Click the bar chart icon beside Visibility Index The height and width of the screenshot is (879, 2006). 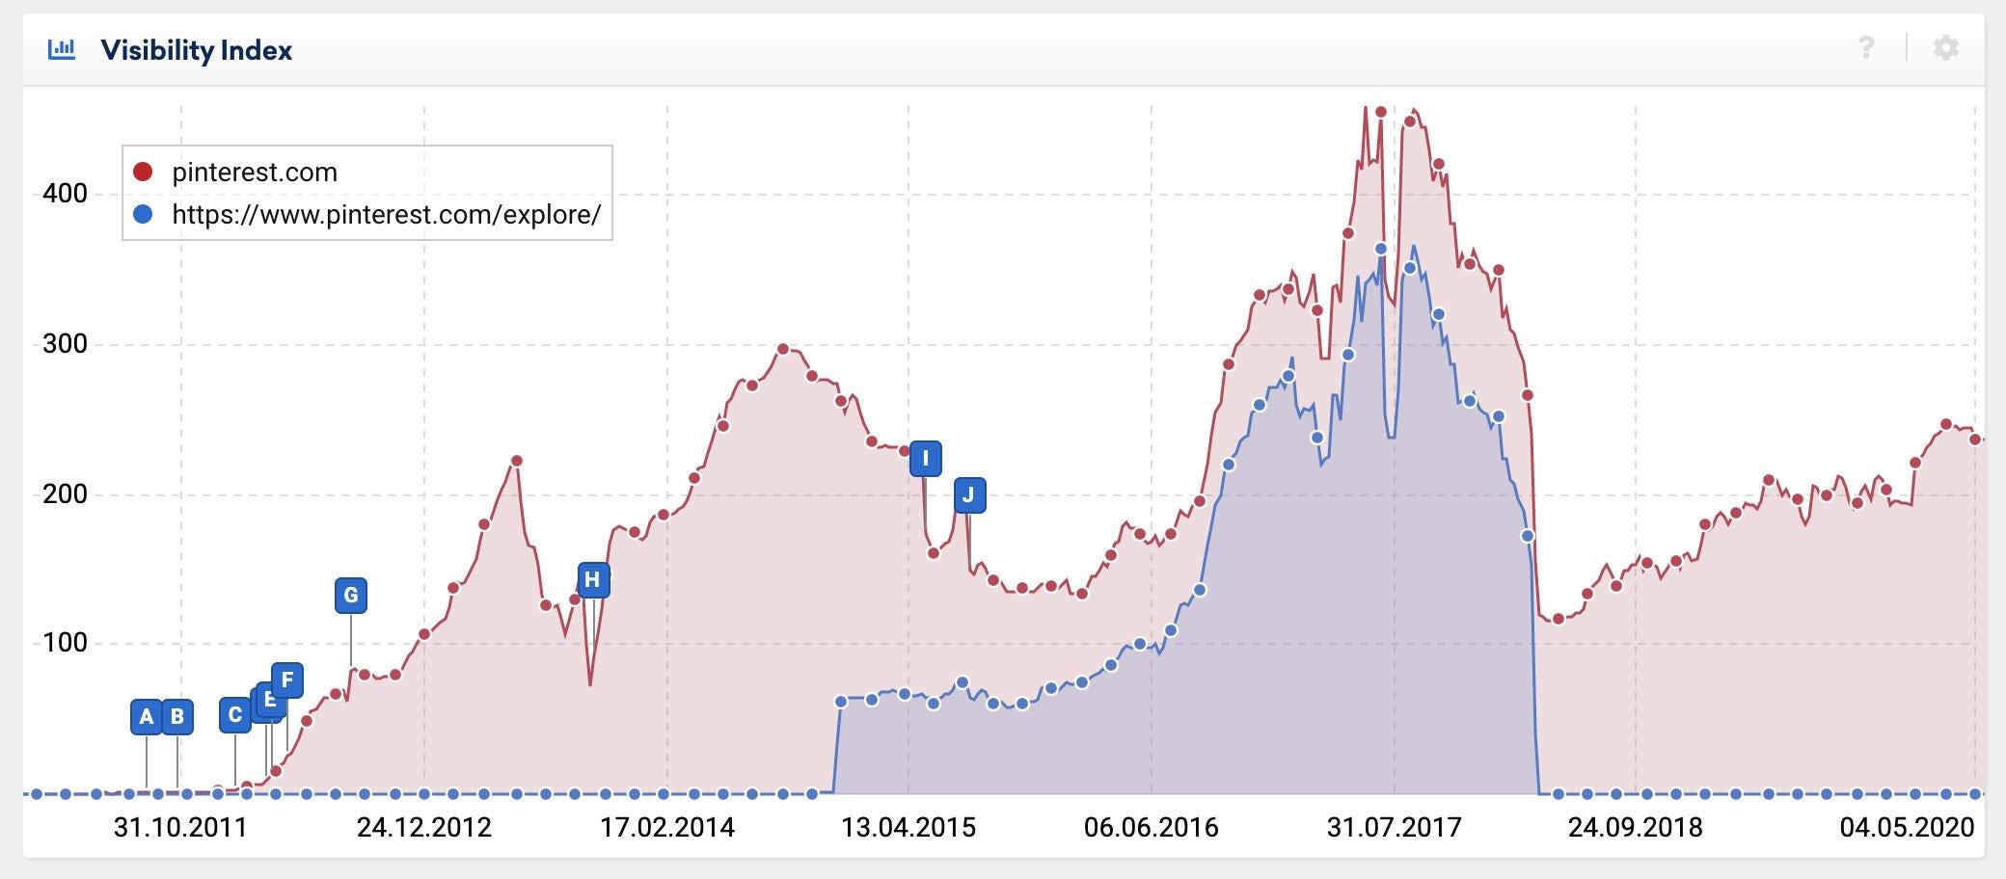62,49
